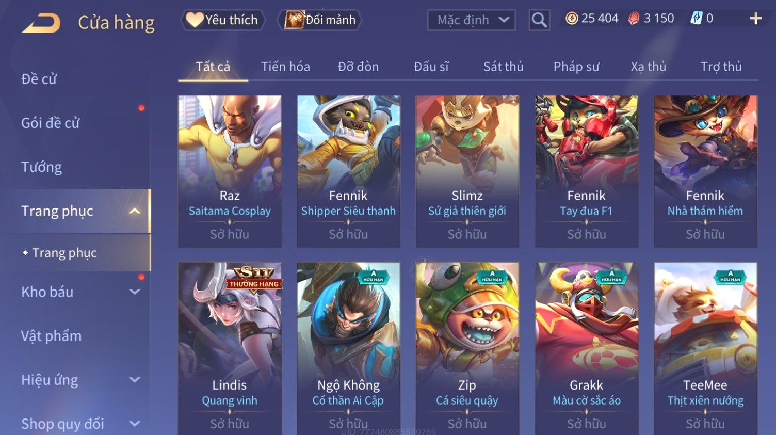Viewport: 776px width, 435px height.
Task: Go to Tướng in sidebar
Action: tap(42, 167)
